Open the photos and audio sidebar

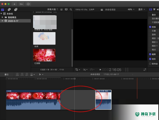[x=9, y=10]
